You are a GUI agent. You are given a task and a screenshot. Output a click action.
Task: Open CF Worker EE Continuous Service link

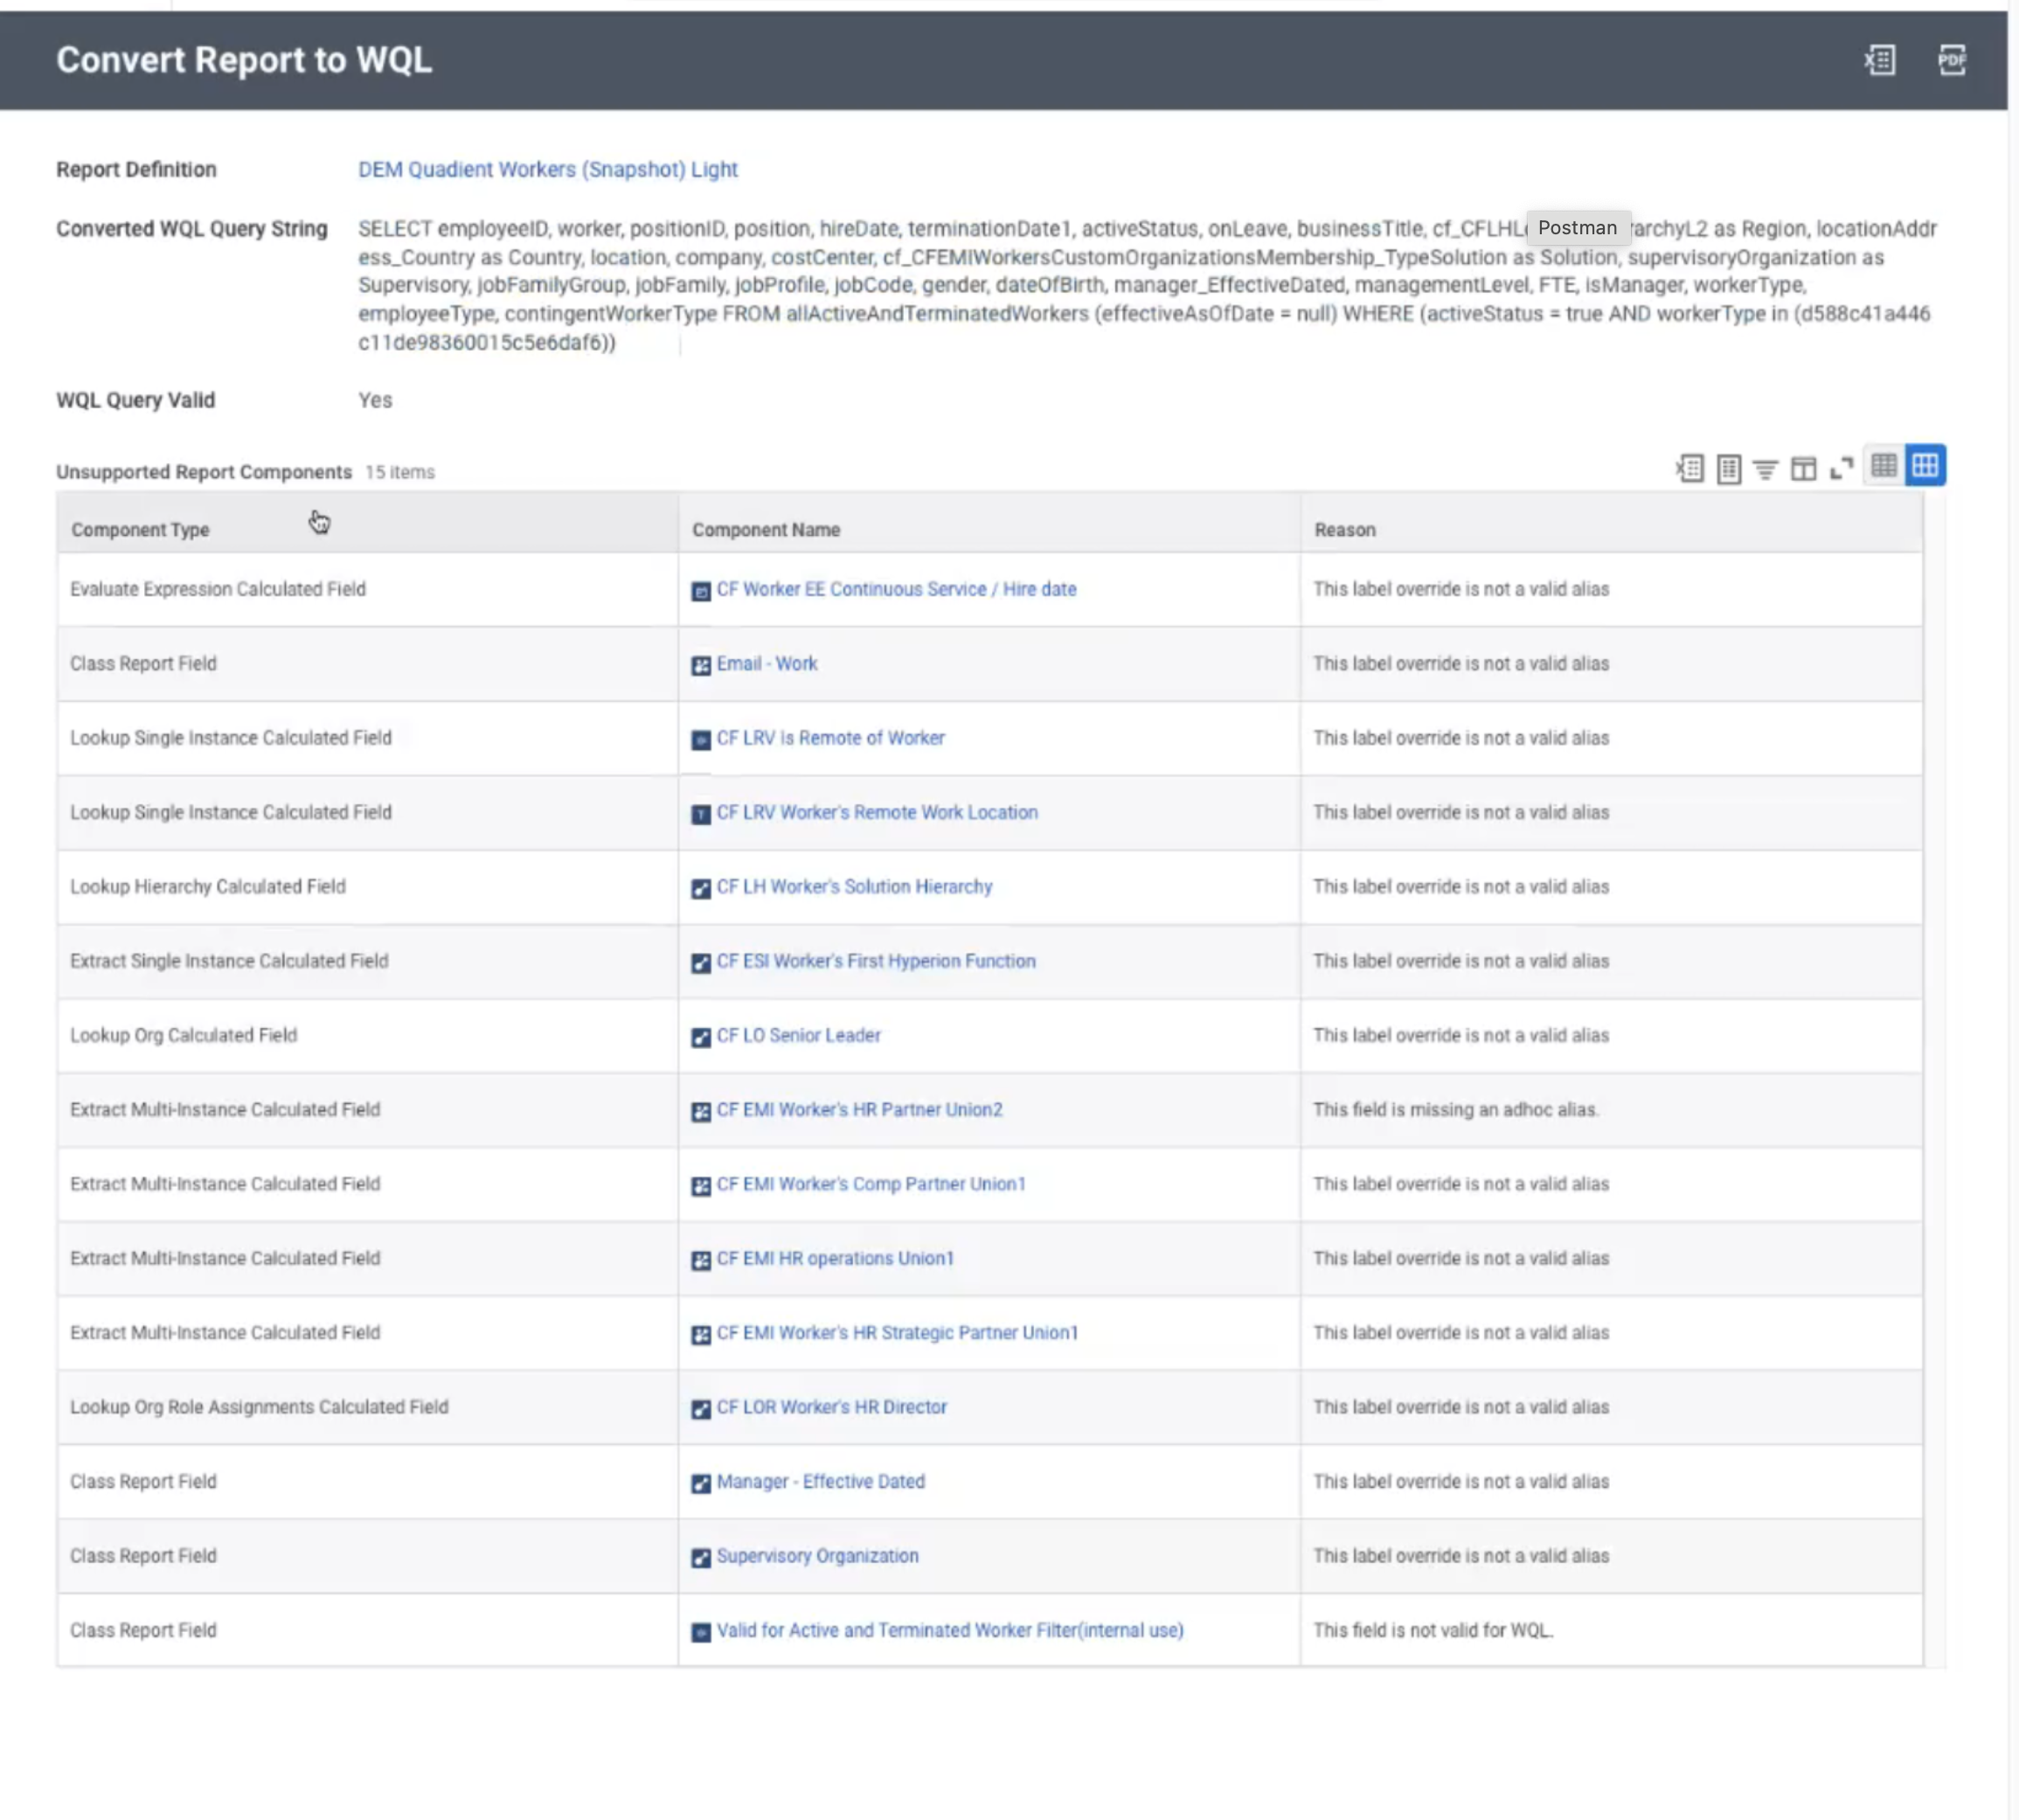[896, 589]
